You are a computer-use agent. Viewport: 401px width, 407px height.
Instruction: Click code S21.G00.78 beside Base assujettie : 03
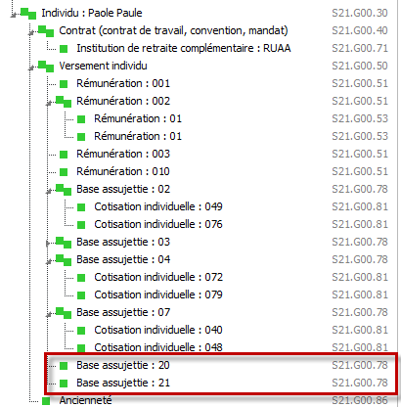(360, 242)
